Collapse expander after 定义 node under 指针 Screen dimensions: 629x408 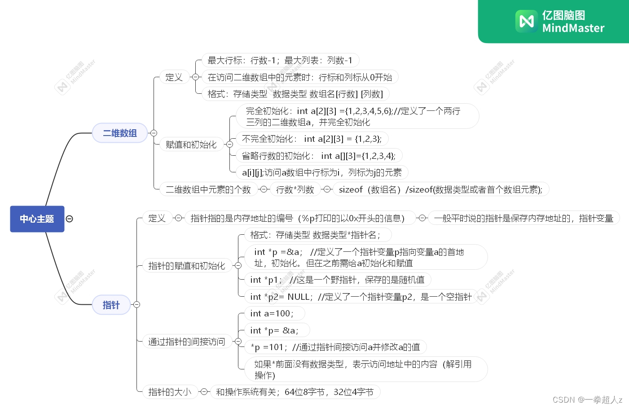click(178, 218)
